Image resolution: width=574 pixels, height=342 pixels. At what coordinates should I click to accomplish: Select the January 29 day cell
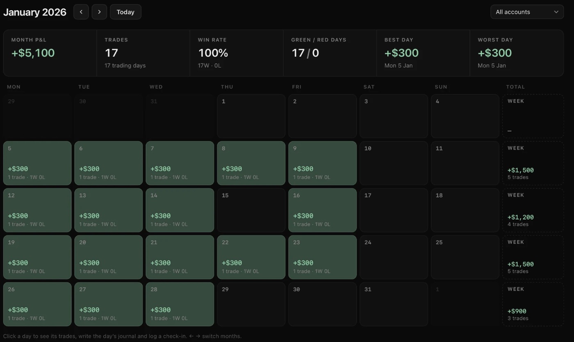coord(251,304)
